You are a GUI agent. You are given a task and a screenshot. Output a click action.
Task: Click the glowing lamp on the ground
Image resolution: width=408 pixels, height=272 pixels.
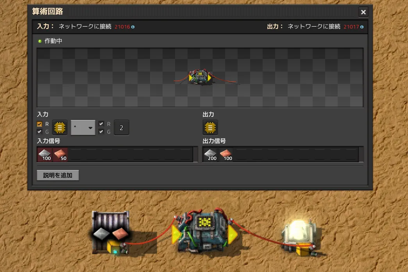pyautogui.click(x=299, y=236)
